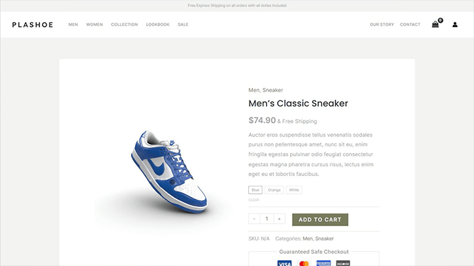Click the Discover payment icon

point(343,263)
